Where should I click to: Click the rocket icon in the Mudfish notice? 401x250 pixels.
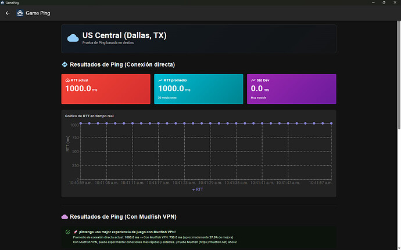[75, 232]
